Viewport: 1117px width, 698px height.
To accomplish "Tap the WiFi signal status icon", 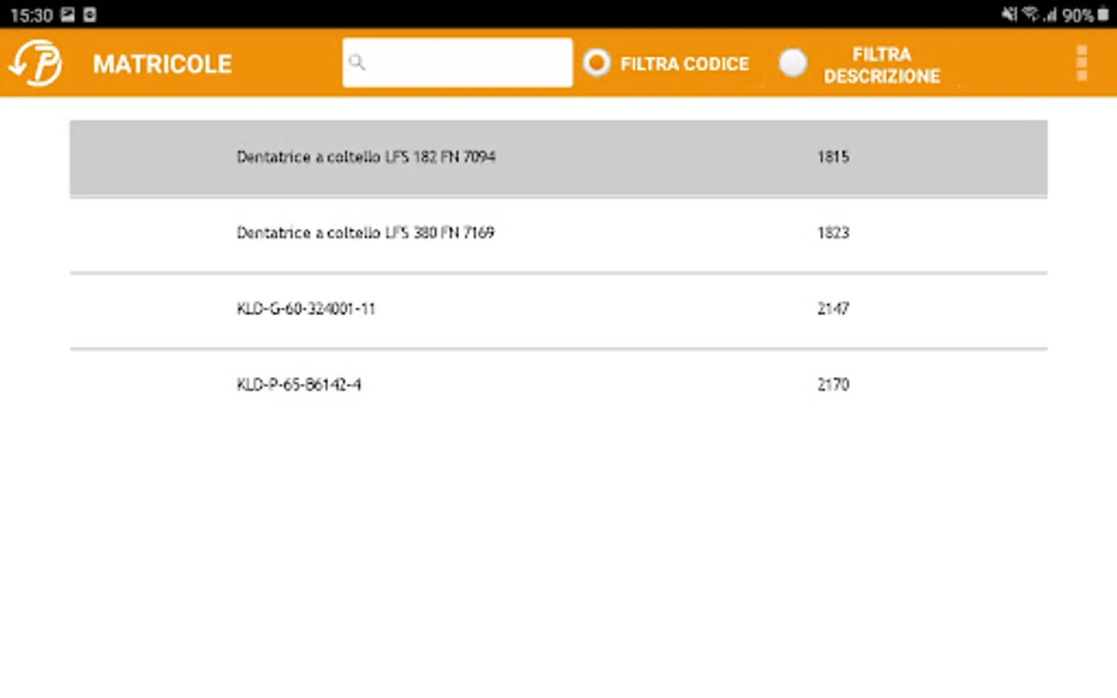I will 1030,14.
